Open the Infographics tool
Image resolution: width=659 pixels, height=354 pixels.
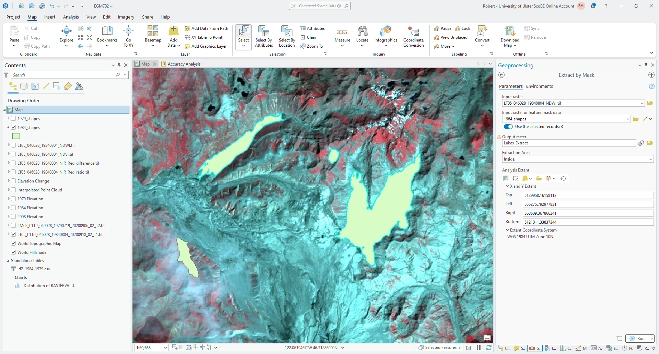(x=385, y=33)
